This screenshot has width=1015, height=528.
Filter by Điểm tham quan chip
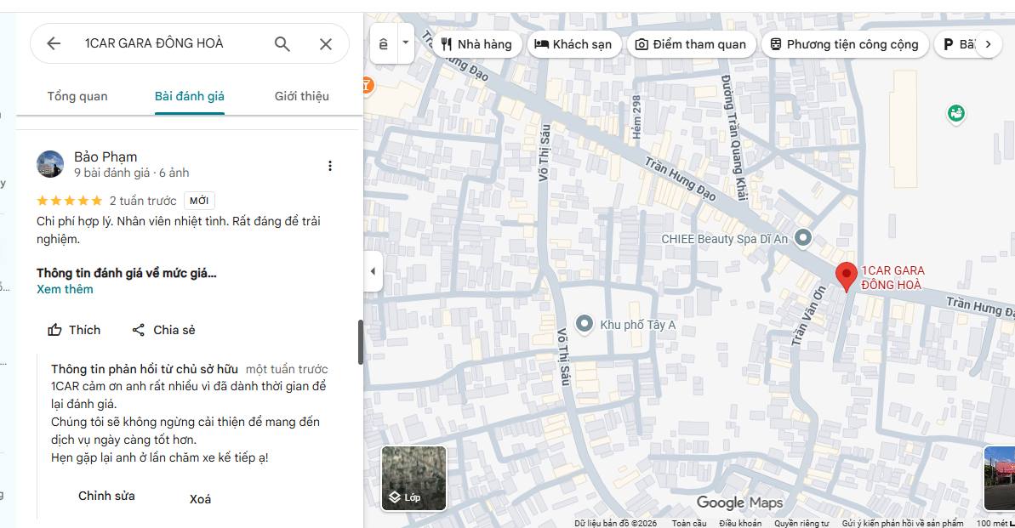pyautogui.click(x=692, y=44)
